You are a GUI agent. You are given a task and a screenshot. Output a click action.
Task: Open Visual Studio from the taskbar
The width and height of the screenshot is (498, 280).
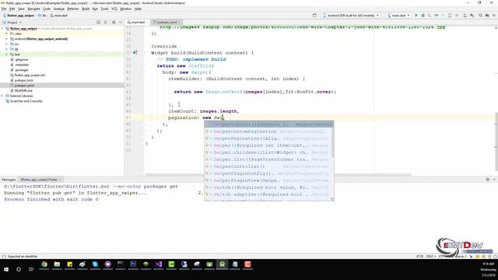tap(159, 264)
